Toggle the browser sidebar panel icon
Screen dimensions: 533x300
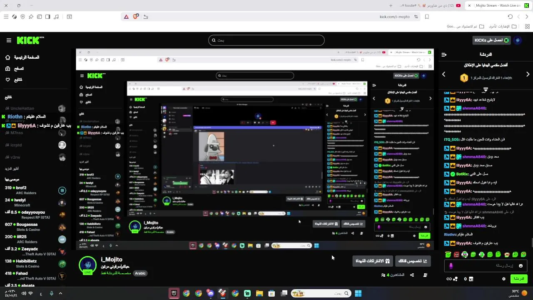[47, 17]
